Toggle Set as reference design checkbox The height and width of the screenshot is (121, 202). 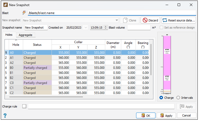[161, 28]
